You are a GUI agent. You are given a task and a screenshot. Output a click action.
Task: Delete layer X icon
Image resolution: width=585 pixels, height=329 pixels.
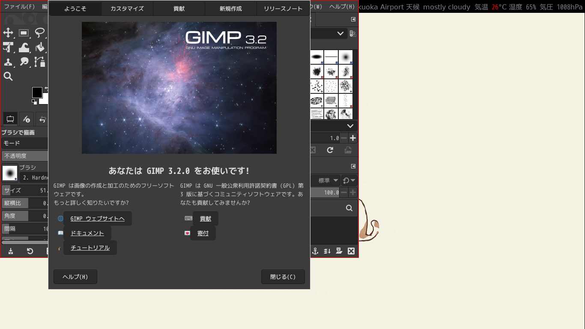351,251
